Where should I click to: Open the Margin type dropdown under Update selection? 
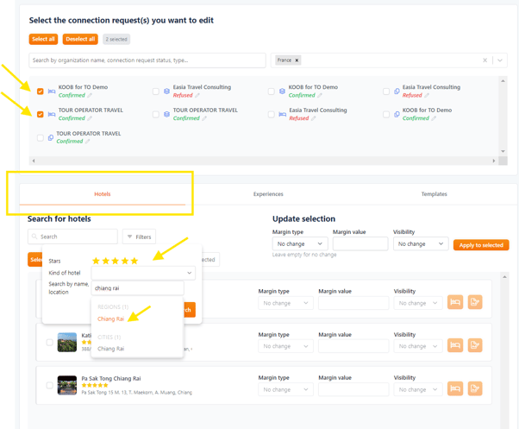(x=299, y=244)
